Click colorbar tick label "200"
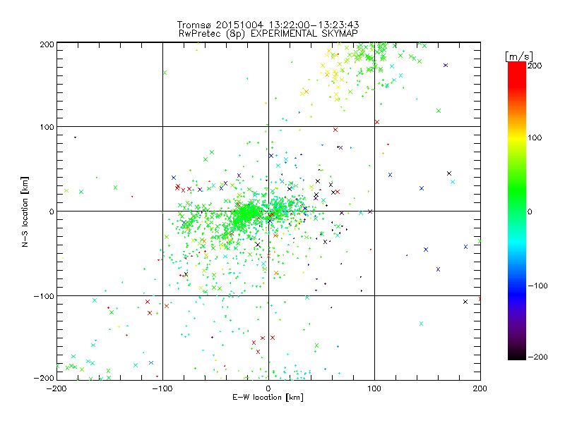The height and width of the screenshot is (423, 565). click(x=535, y=66)
